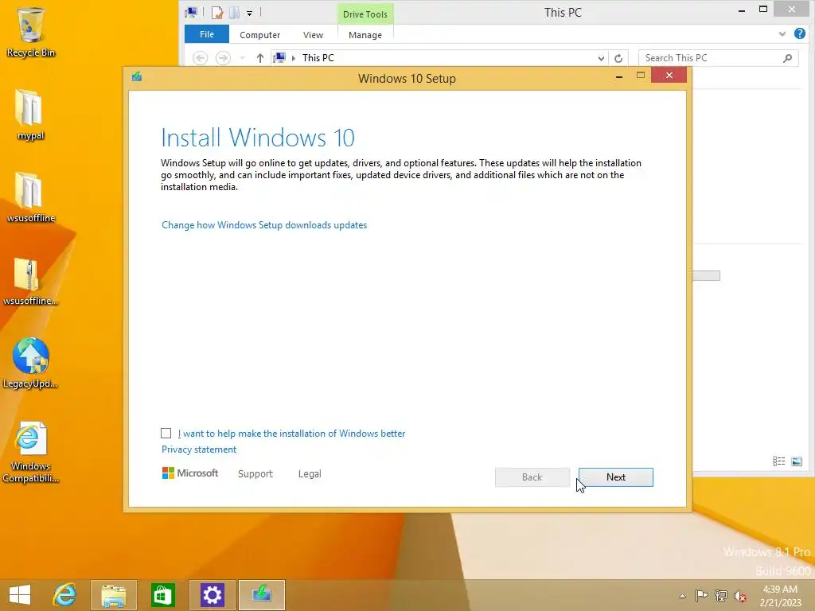Screen dimensions: 815x611
Task: Open the Computer ribbon tab
Action: 260,35
